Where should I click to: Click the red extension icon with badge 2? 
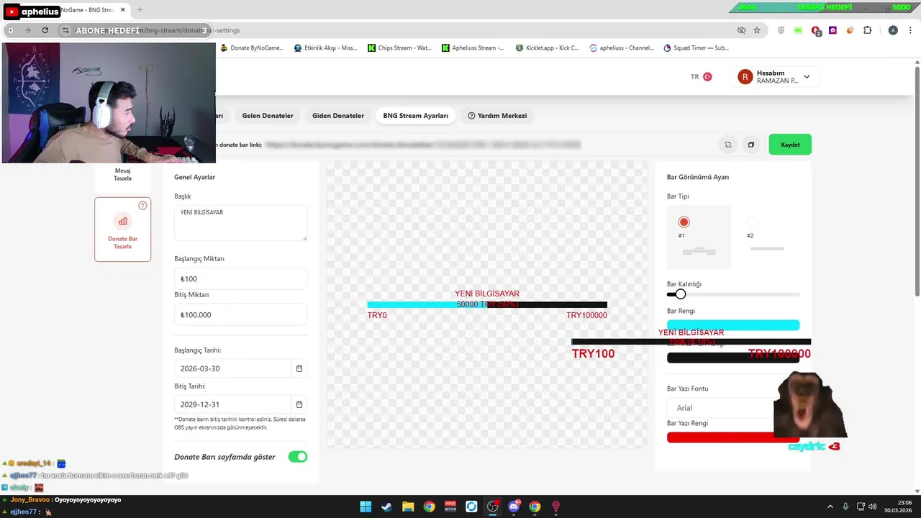816,31
